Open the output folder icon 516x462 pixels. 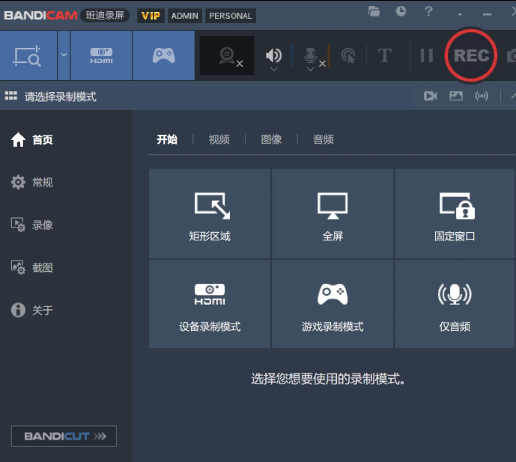374,12
